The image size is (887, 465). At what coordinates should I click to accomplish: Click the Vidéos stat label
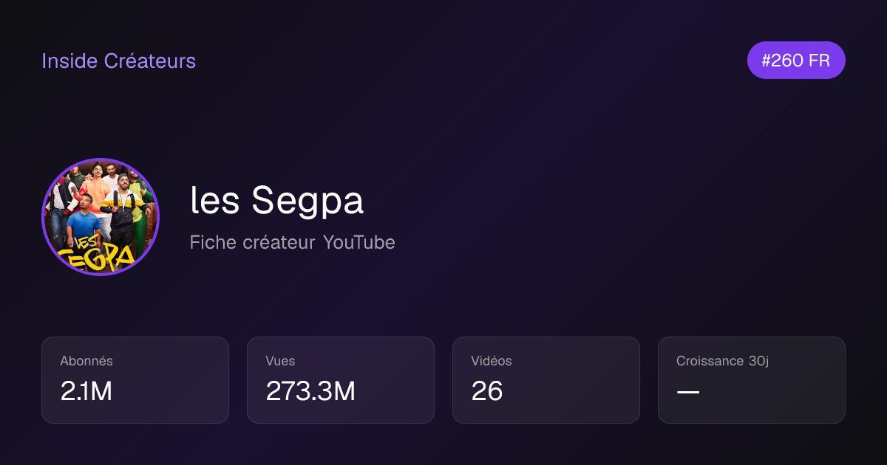[492, 361]
